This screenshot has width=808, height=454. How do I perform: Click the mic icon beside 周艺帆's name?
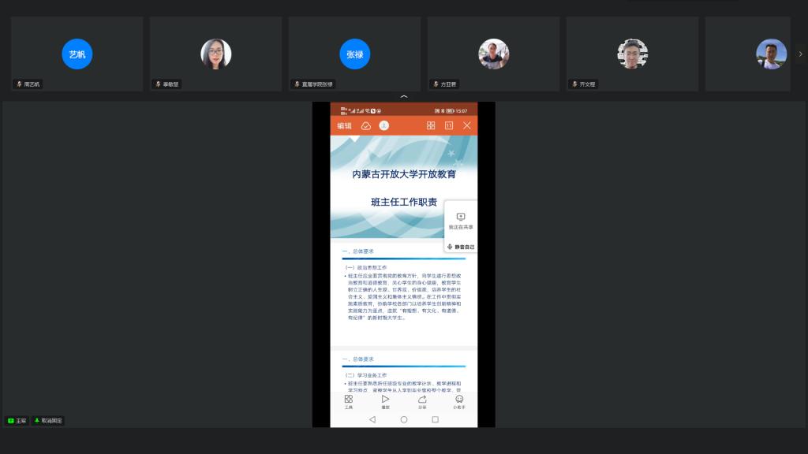tap(19, 84)
